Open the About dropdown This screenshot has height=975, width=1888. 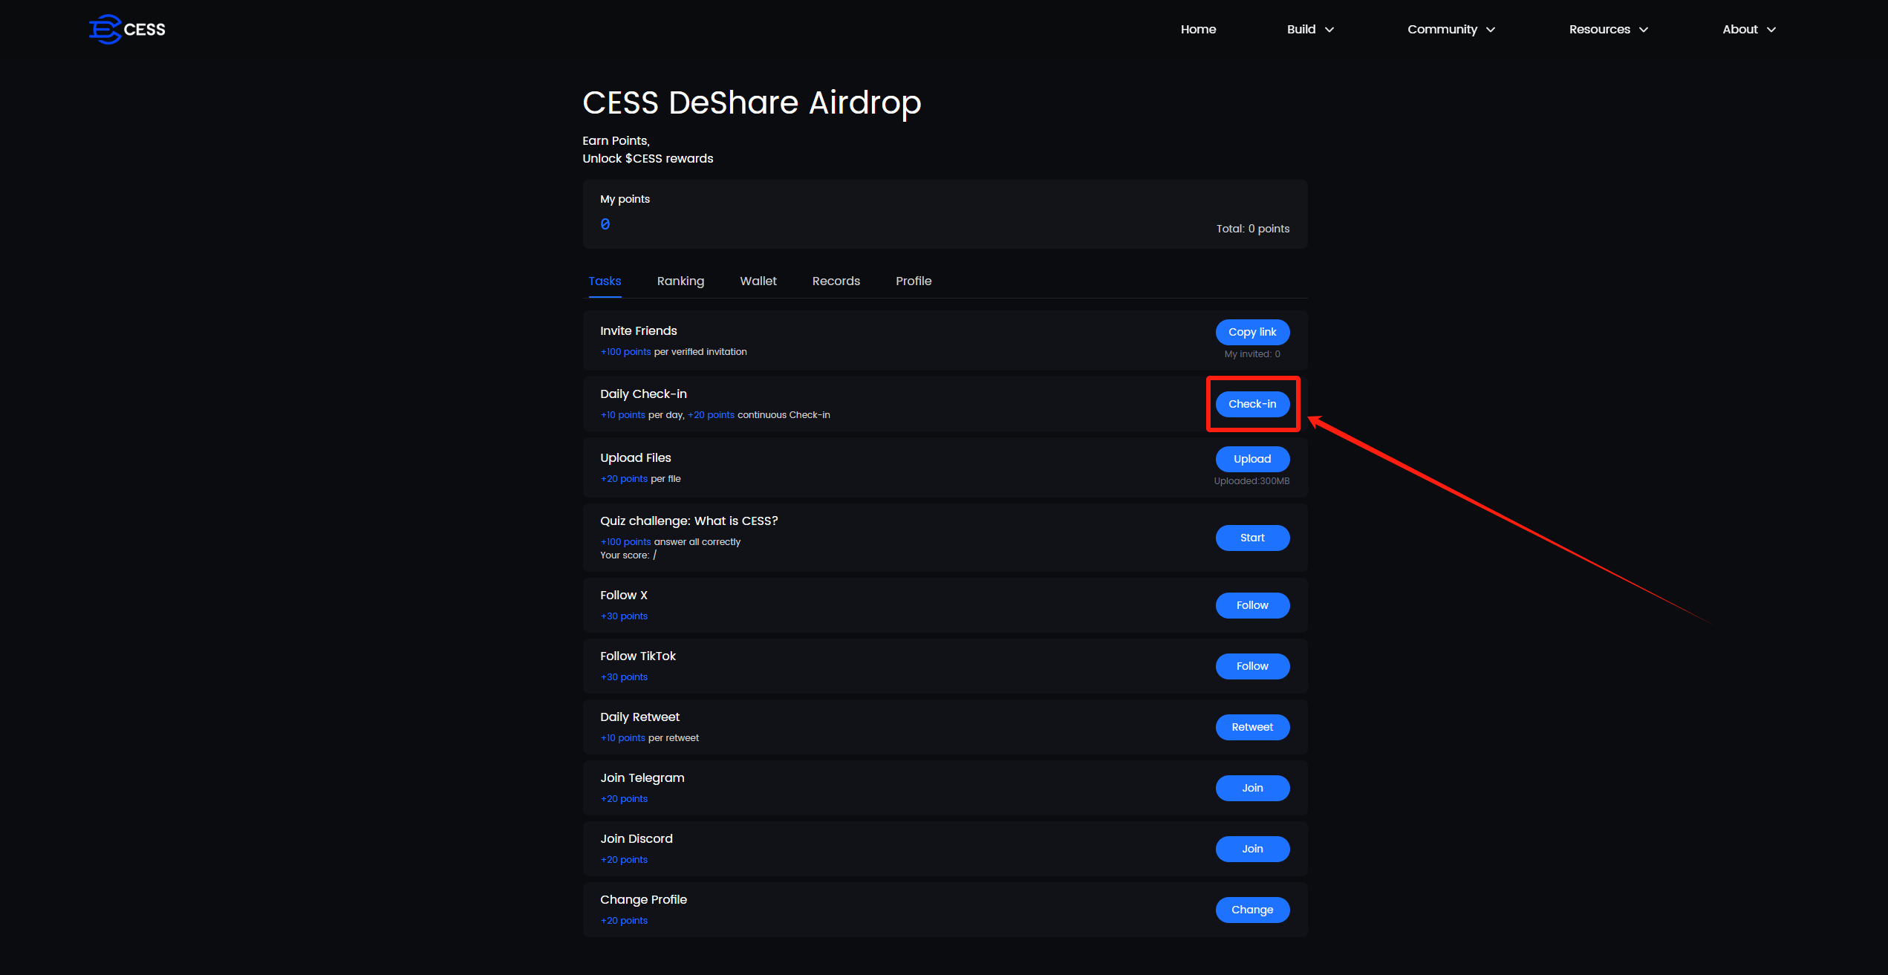(x=1748, y=29)
